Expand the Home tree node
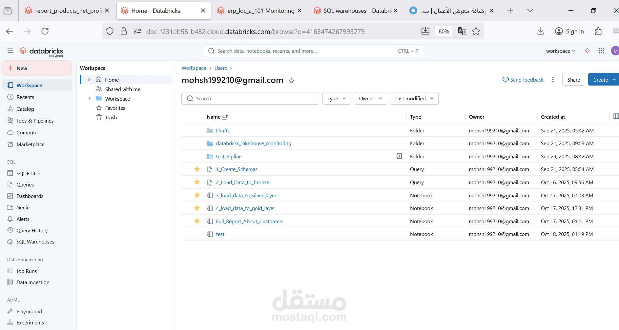 (89, 80)
